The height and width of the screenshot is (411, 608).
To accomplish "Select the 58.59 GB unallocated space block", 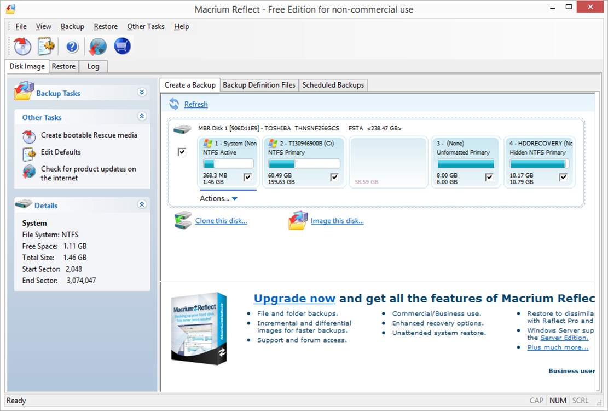I will (x=388, y=162).
